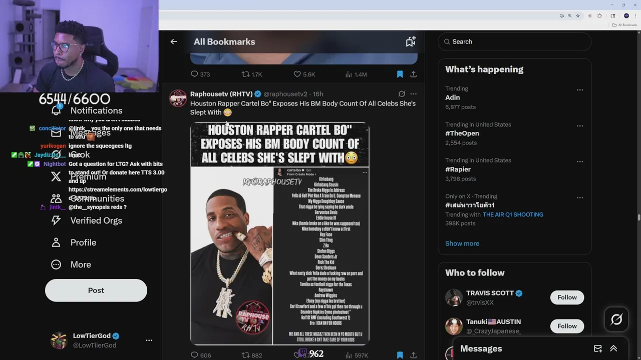641x360 pixels.
Task: Share the upper post
Action: pyautogui.click(x=413, y=74)
